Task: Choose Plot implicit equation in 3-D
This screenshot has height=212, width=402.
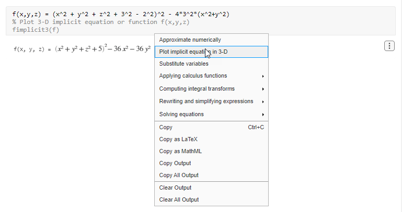Action: pos(193,52)
